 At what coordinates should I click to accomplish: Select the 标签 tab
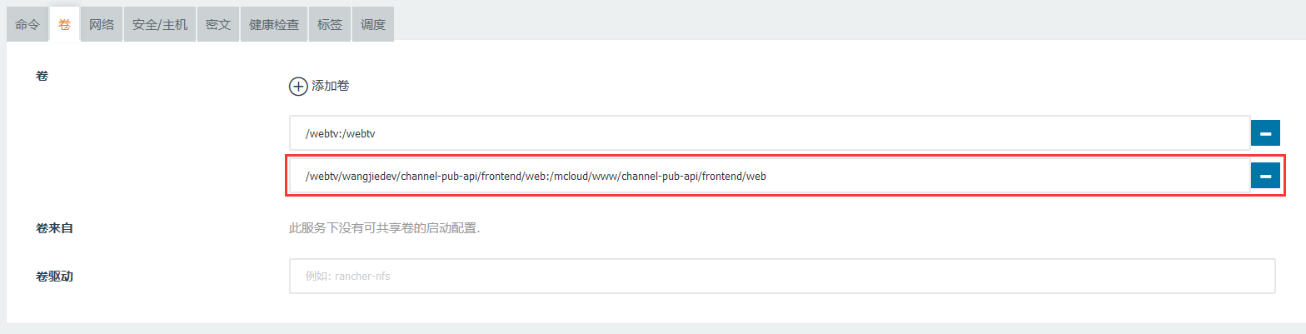click(x=330, y=25)
